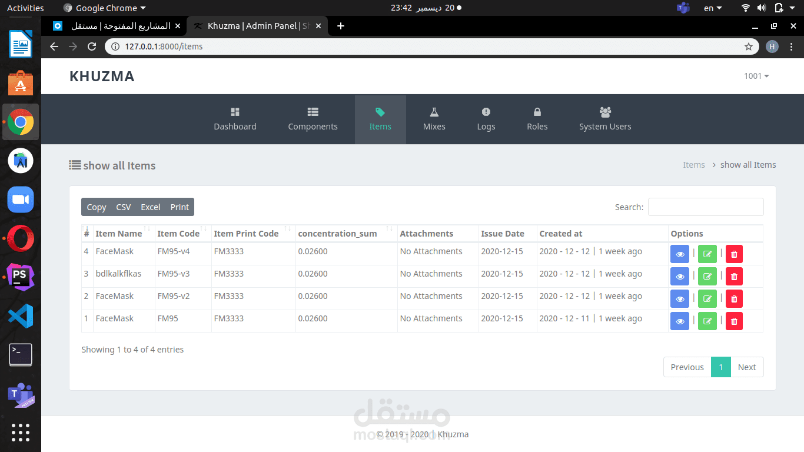Delete the item with code FM95-v4
Image resolution: width=804 pixels, height=452 pixels.
click(x=734, y=254)
